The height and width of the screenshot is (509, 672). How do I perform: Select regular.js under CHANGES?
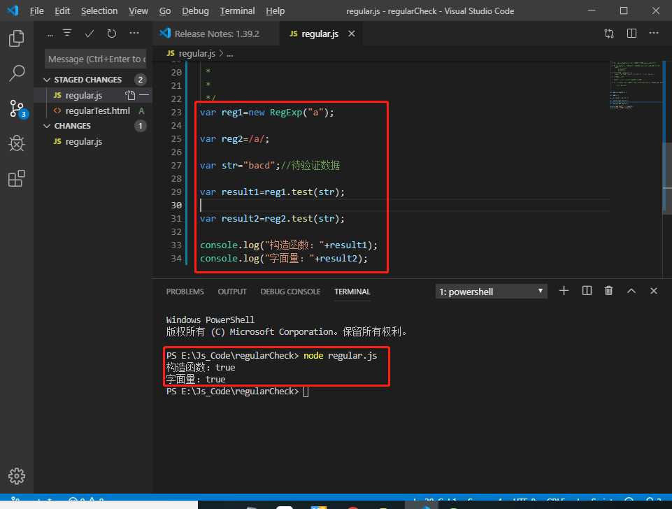coord(84,141)
